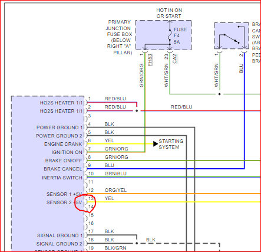This screenshot has width=261, height=252.
Task: Select the 'POWER GROUND 2' label
Action: pos(59,136)
